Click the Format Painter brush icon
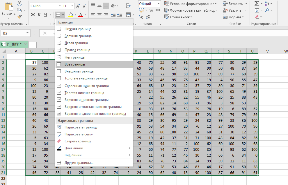Image resolution: width=288 pixels, height=185 pixels. 19,17
